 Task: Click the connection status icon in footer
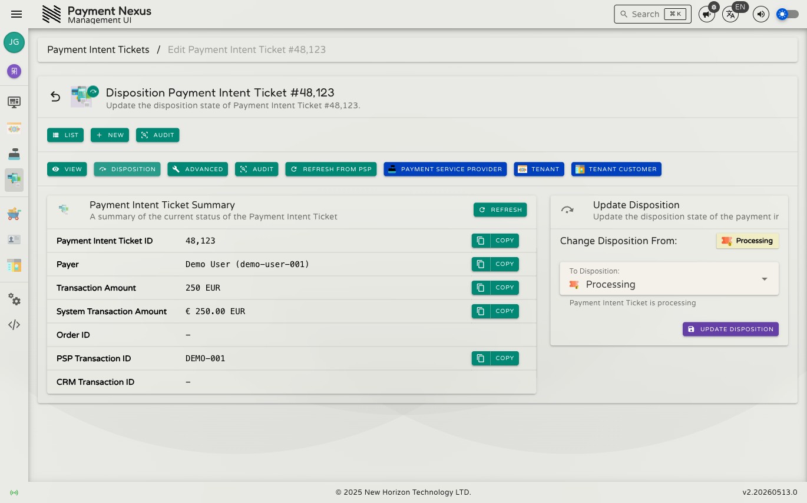[14, 492]
